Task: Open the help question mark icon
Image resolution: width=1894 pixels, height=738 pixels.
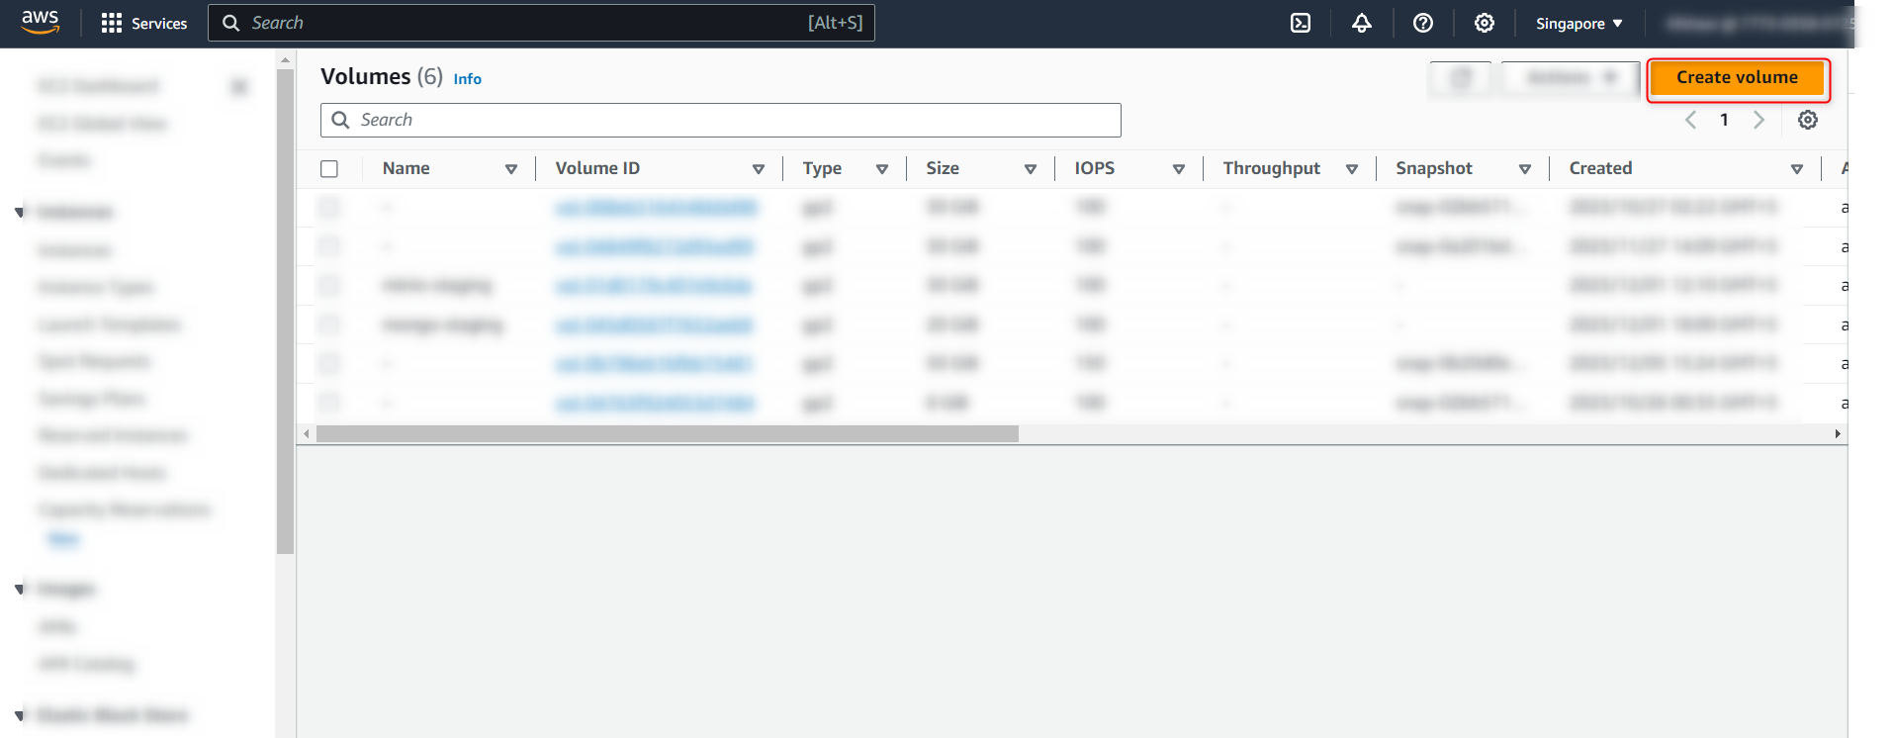Action: [1423, 23]
